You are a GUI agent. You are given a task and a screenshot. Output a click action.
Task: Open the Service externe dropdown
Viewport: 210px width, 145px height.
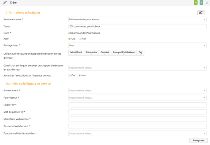138,20
